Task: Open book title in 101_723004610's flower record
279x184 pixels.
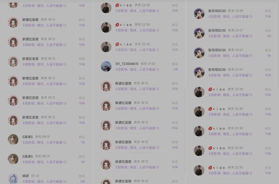Action: coord(137,70)
